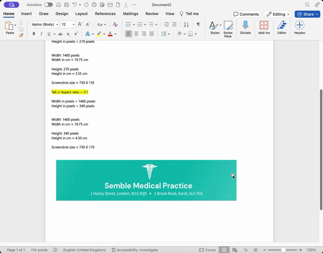Click the Sort A to Z icon
Image resolution: width=323 pixels, height=253 pixels.
pyautogui.click(x=186, y=24)
